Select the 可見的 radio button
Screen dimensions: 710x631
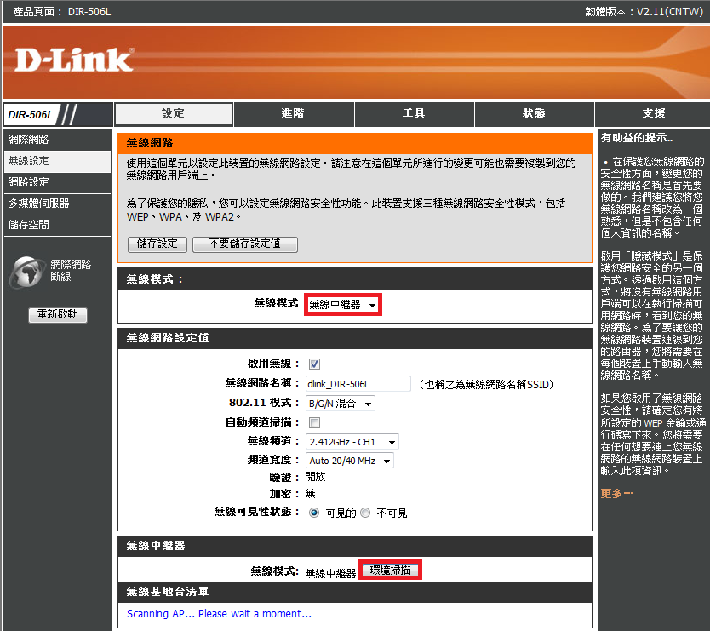pyautogui.click(x=314, y=513)
